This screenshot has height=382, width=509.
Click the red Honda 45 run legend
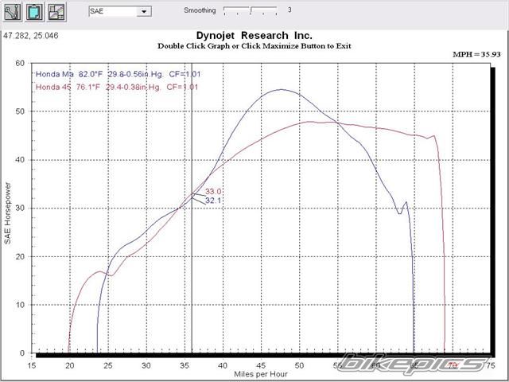[117, 87]
